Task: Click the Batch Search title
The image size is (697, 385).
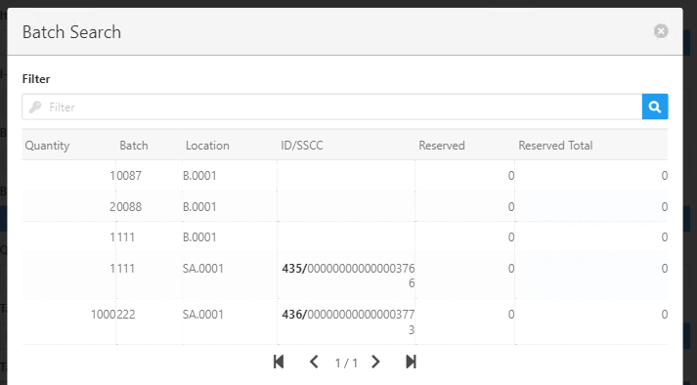Action: 71,32
